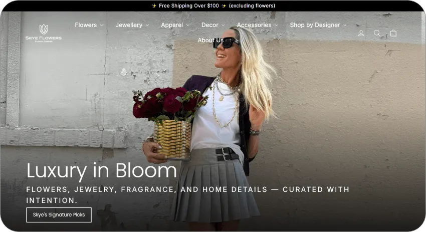The width and height of the screenshot is (426, 232).
Task: Click the Luxury in Bloom heading
Action: tap(102, 171)
